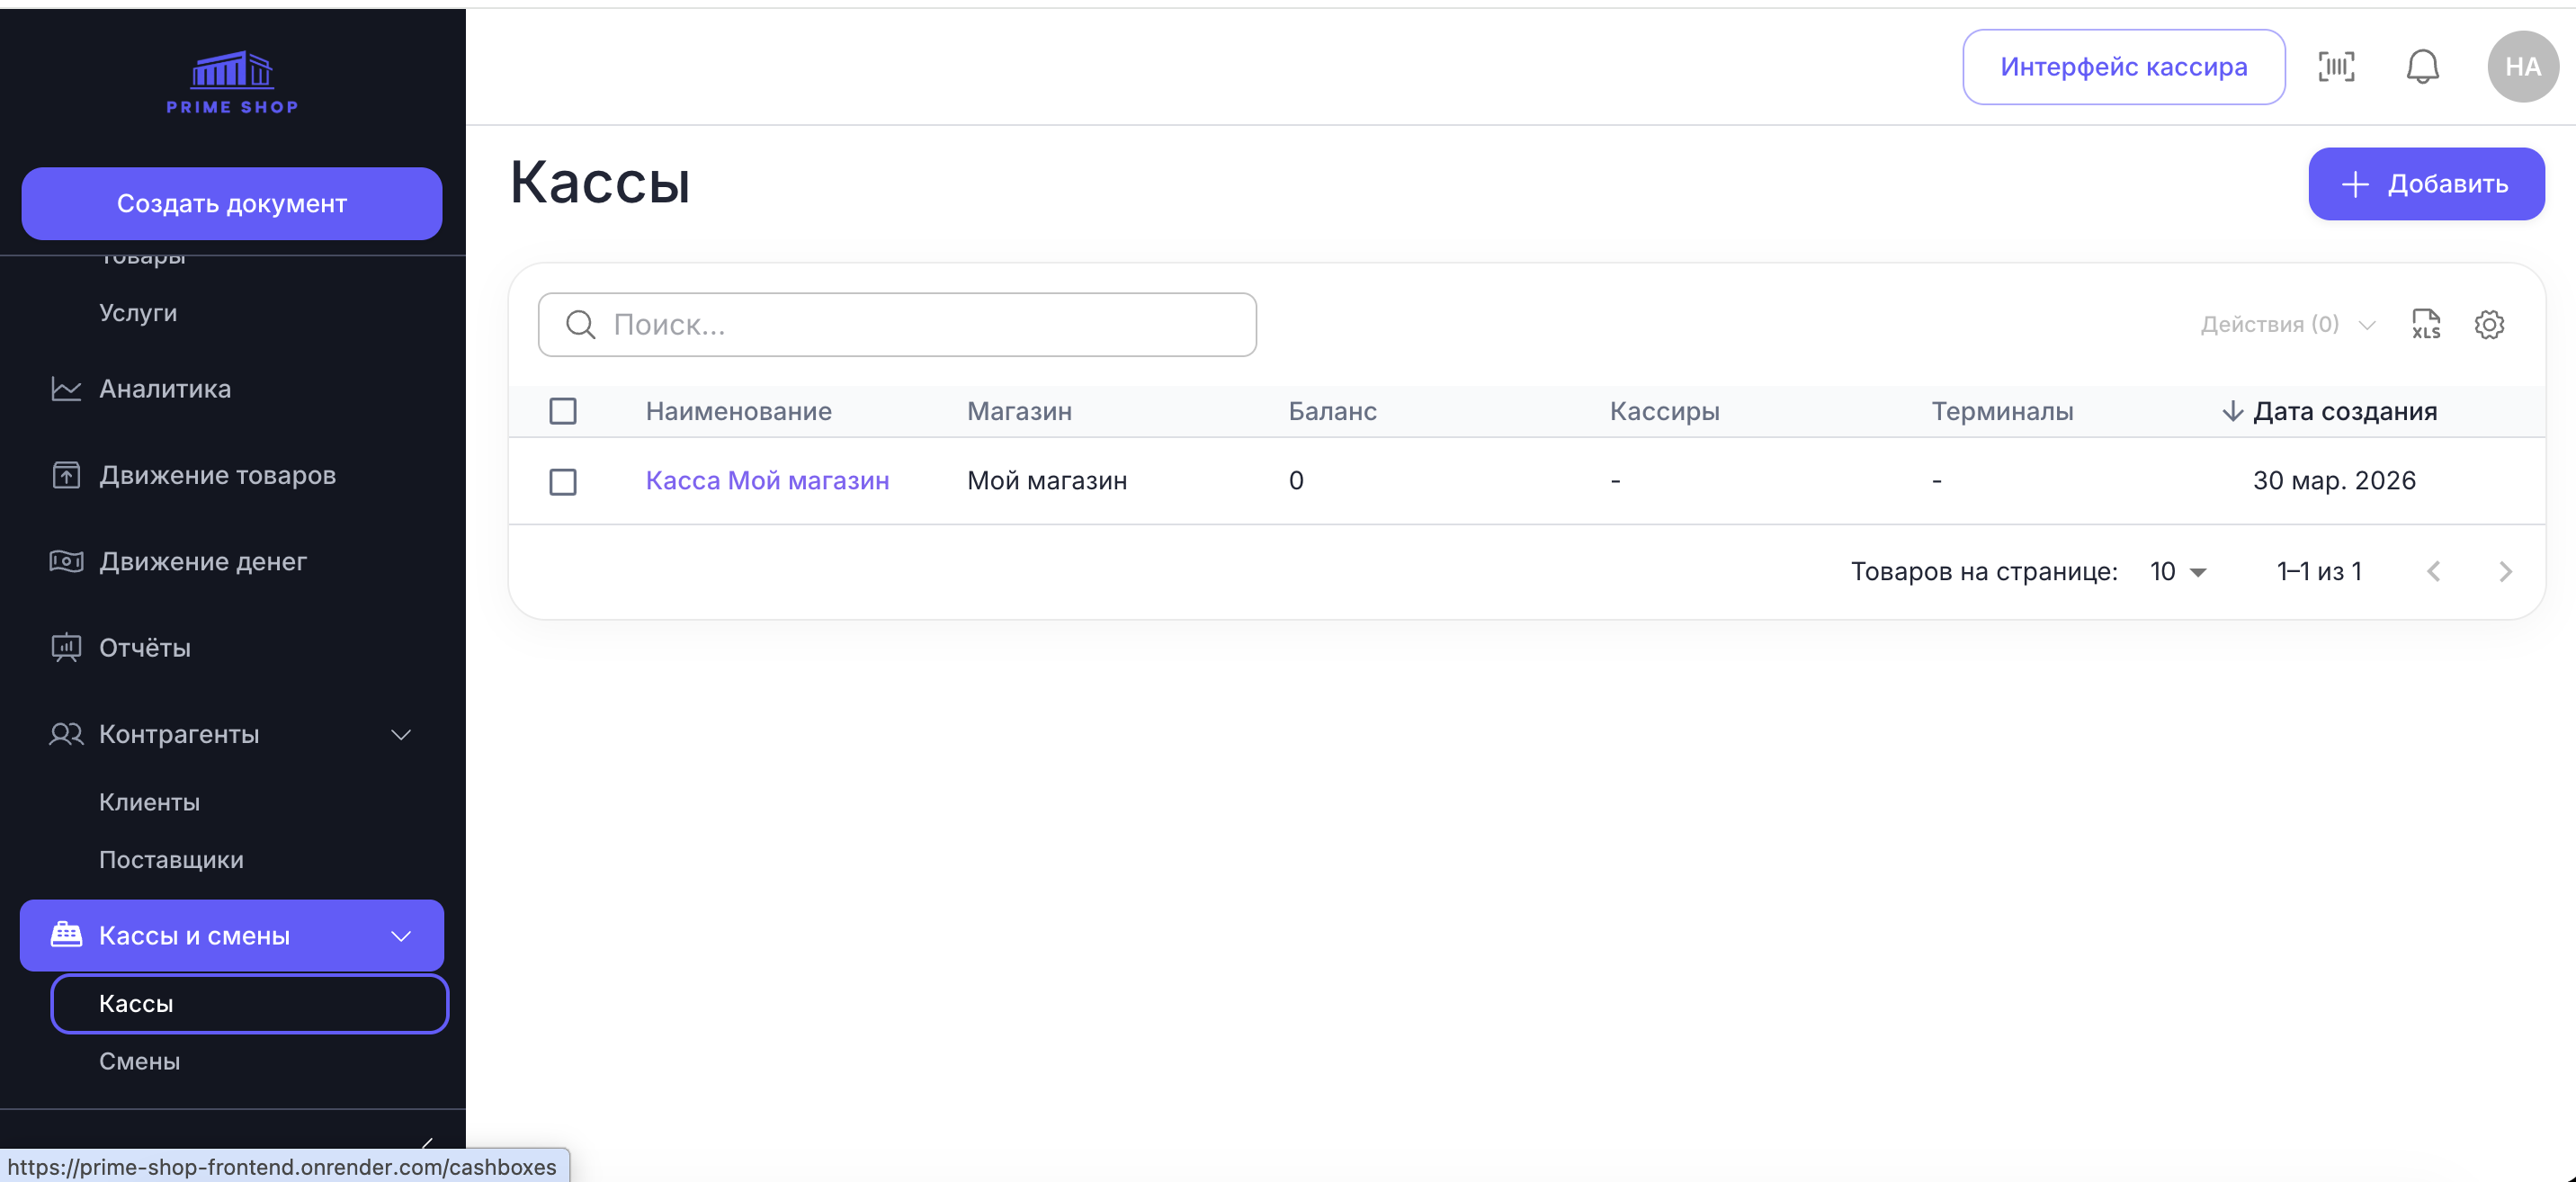Open the HA user avatar menu
2576x1182 pixels.
click(x=2522, y=67)
